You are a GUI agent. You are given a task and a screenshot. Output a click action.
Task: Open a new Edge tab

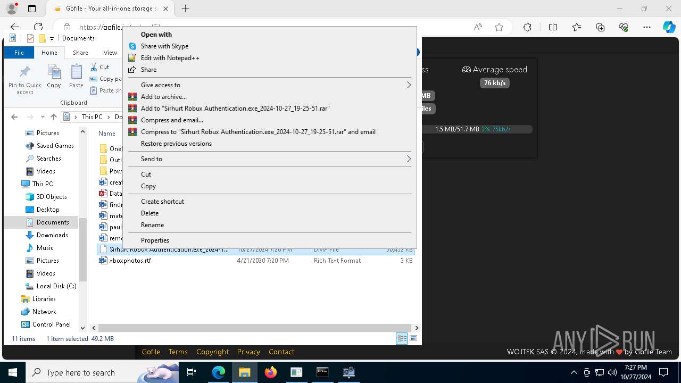[185, 9]
